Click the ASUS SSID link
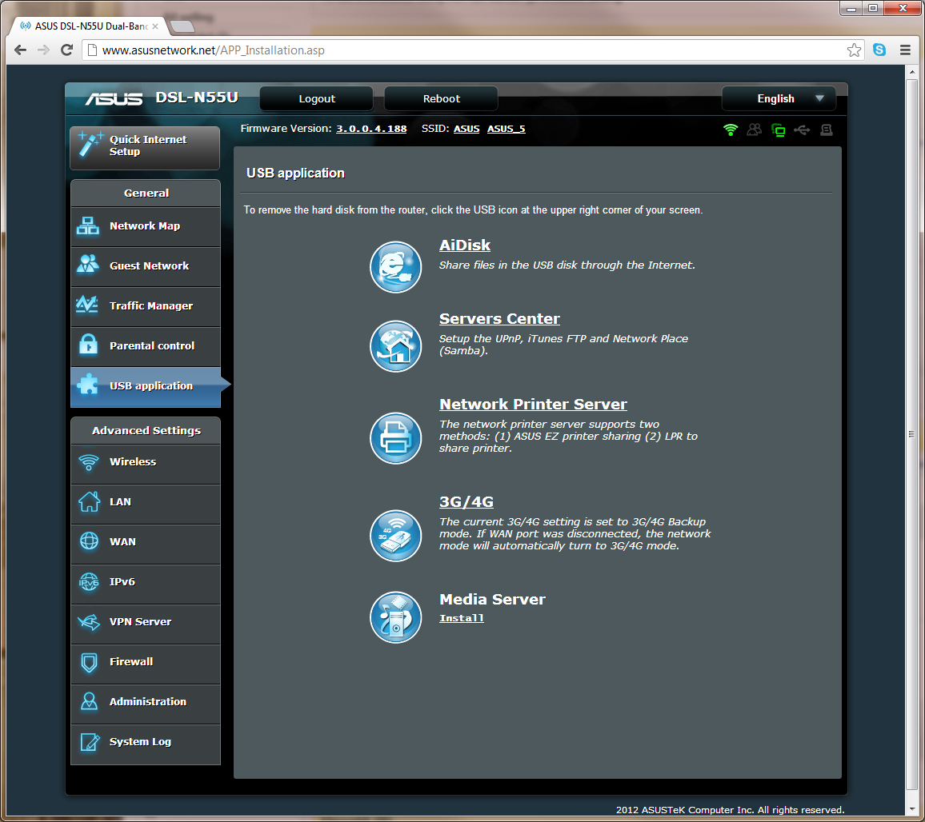 coord(466,129)
